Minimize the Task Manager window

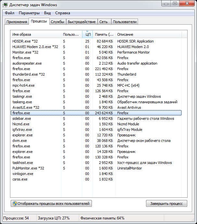[x=166, y=4]
